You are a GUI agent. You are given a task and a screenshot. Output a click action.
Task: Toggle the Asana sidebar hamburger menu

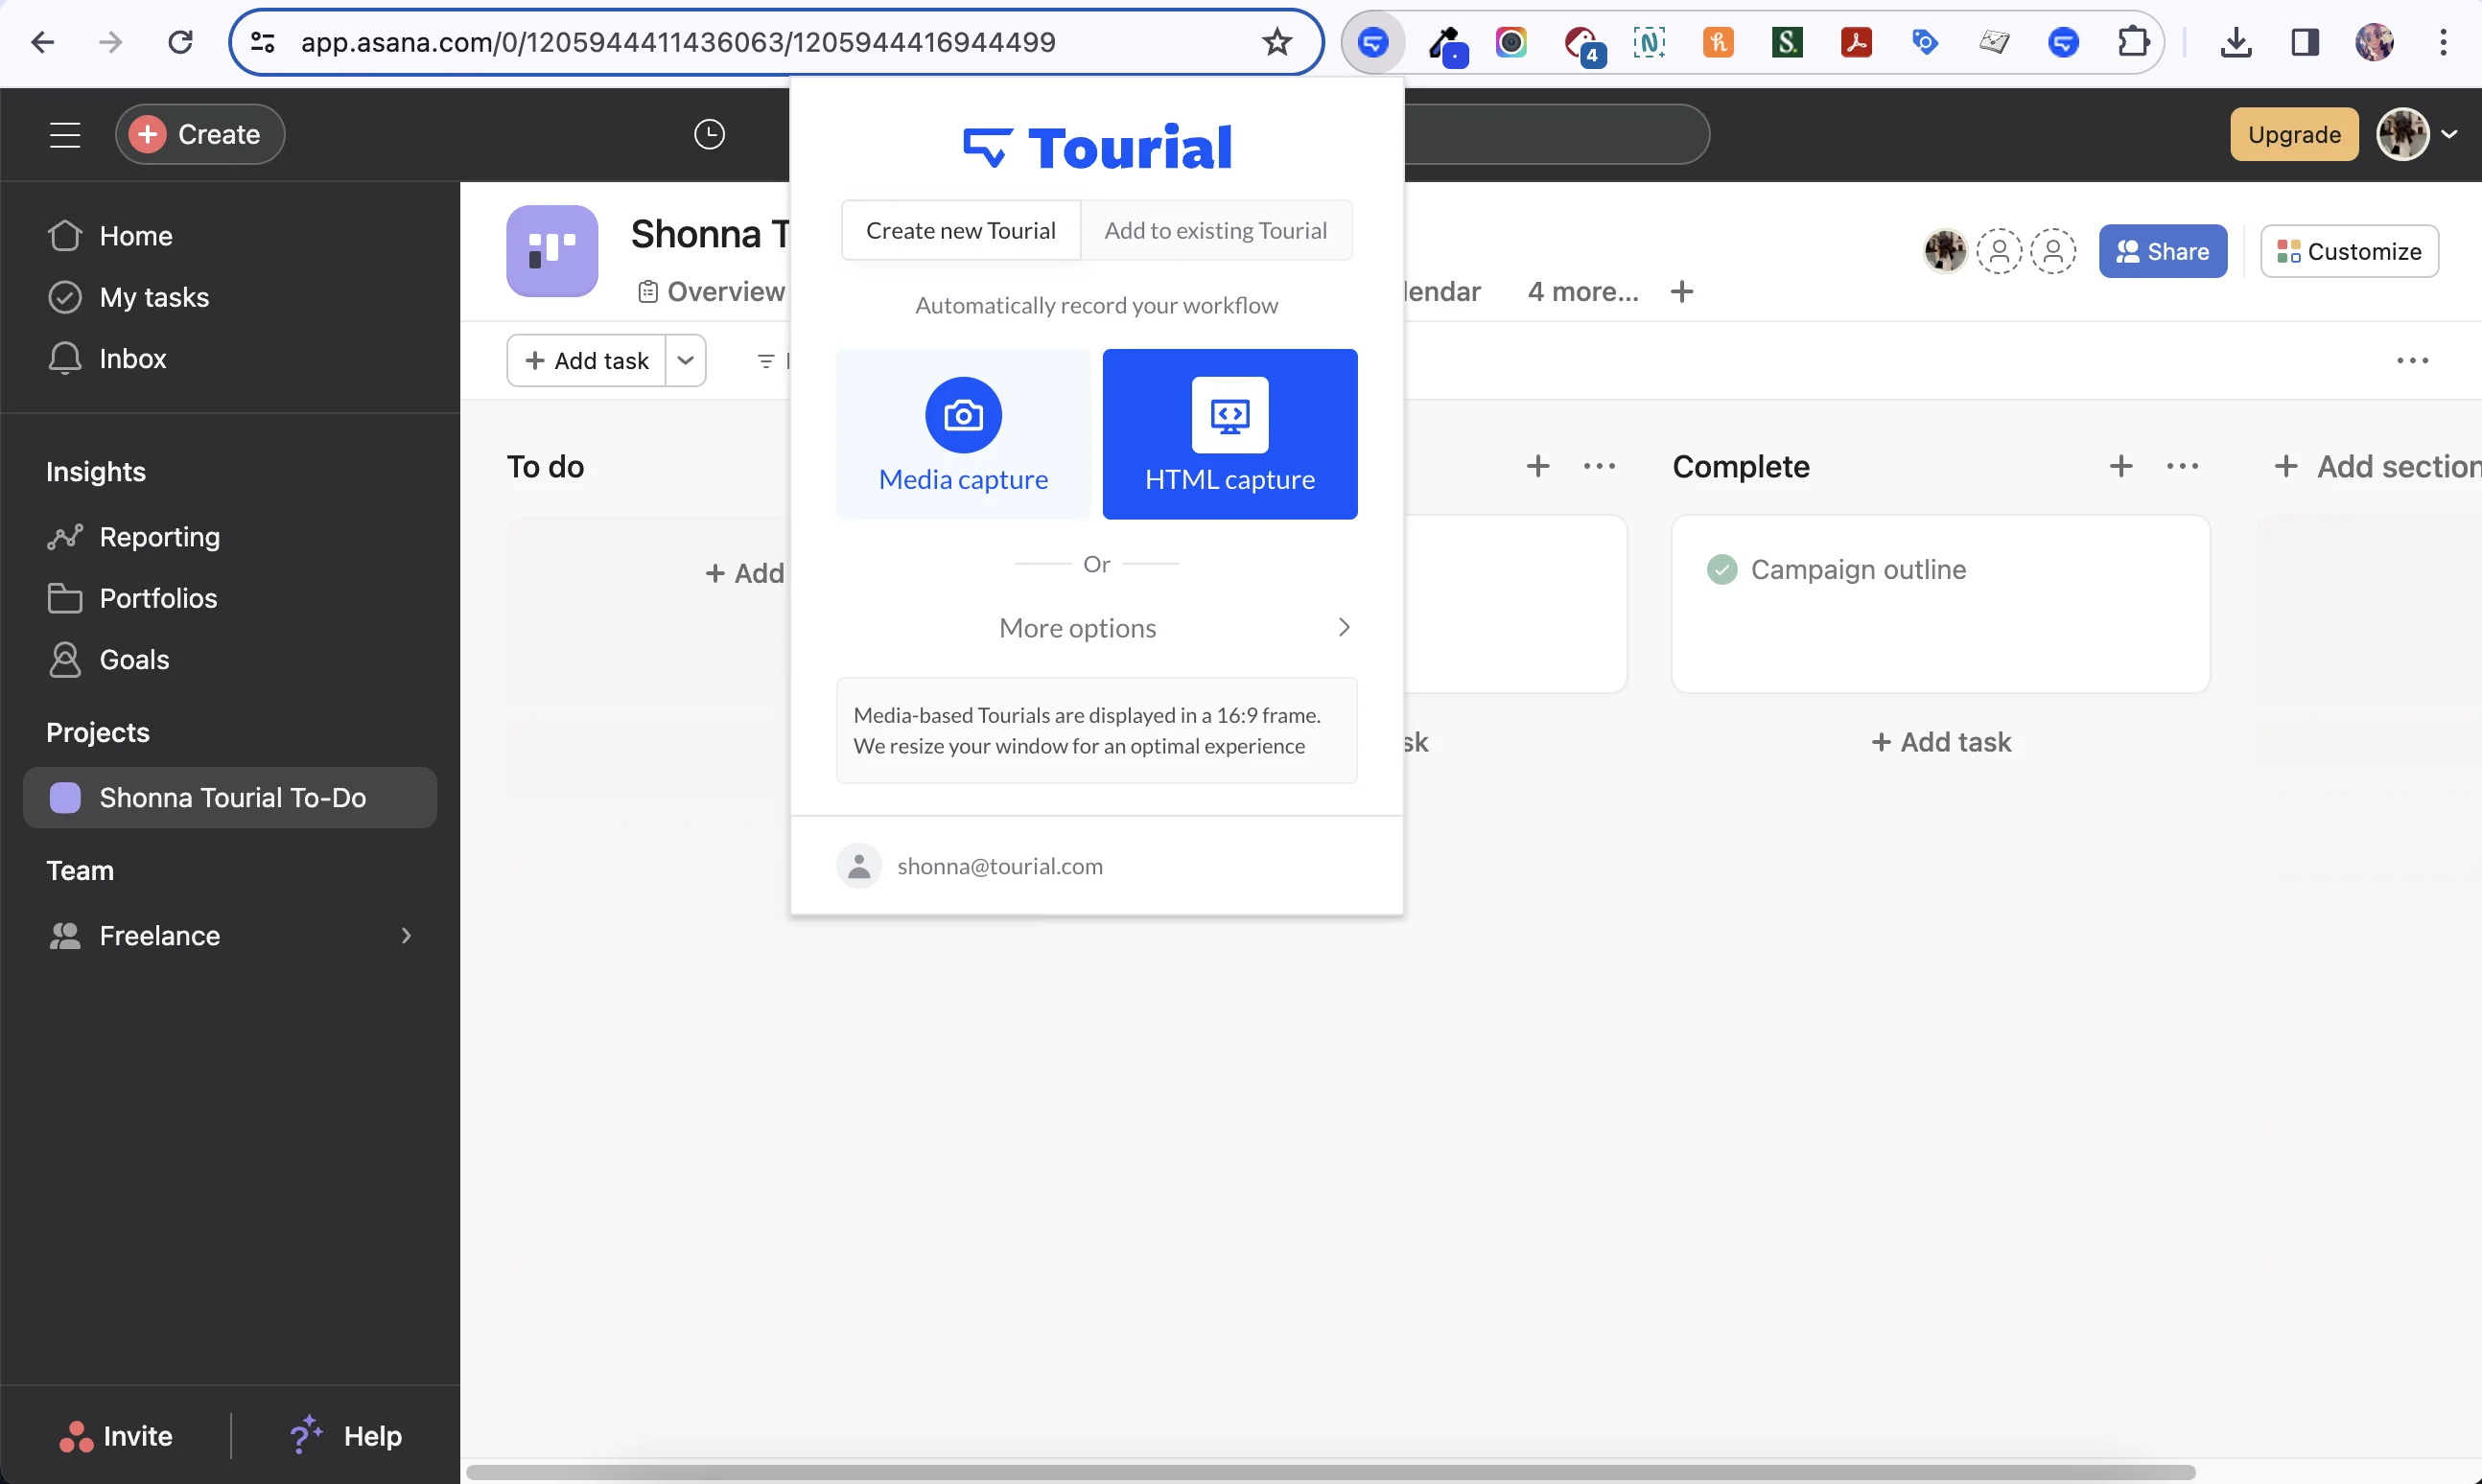[65, 134]
